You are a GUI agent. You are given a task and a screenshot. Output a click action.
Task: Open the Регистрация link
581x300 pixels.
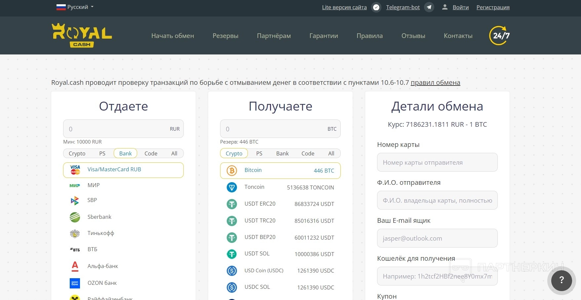click(493, 7)
